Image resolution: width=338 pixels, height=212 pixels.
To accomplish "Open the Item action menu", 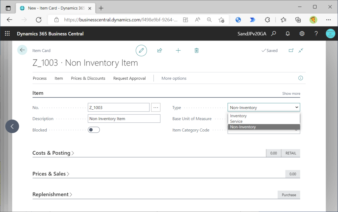I will [x=59, y=78].
